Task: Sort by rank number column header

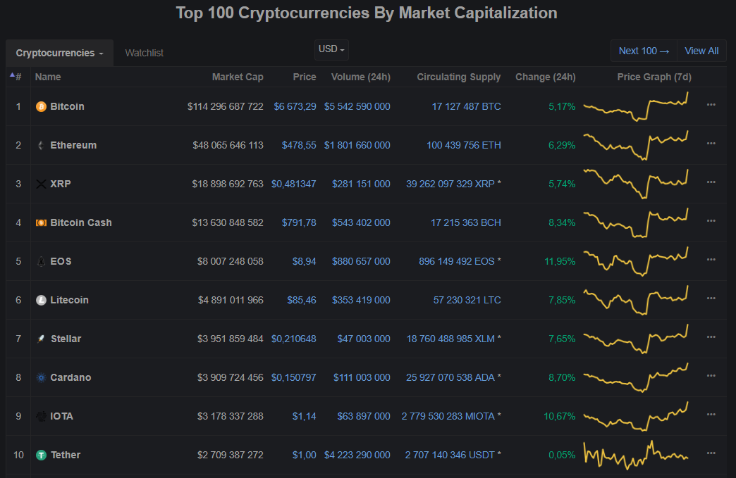Action: pyautogui.click(x=17, y=77)
